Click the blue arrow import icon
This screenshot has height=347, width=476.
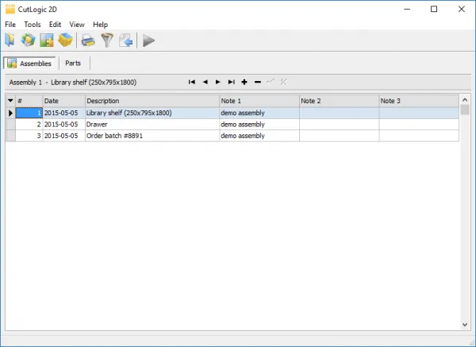pyautogui.click(x=125, y=40)
